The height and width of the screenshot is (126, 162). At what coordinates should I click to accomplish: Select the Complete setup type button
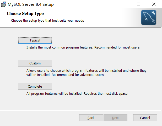point(35,86)
